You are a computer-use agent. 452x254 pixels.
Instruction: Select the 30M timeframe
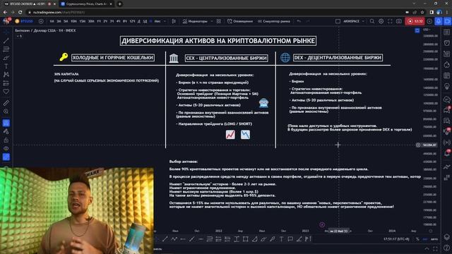pos(91,21)
